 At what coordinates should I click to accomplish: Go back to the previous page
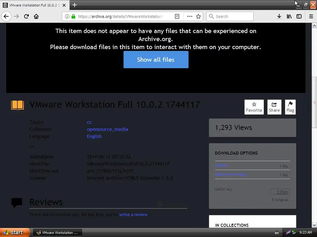tap(6, 16)
